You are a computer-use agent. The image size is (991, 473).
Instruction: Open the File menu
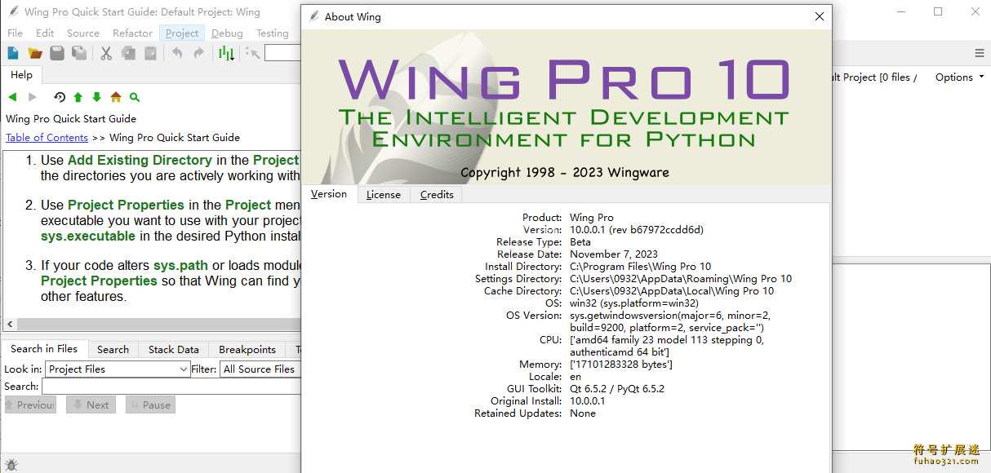tap(16, 33)
